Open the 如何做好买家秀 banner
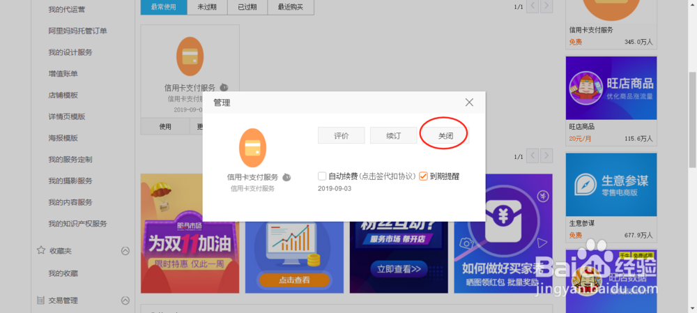Image resolution: width=697 pixels, height=313 pixels. [503, 234]
